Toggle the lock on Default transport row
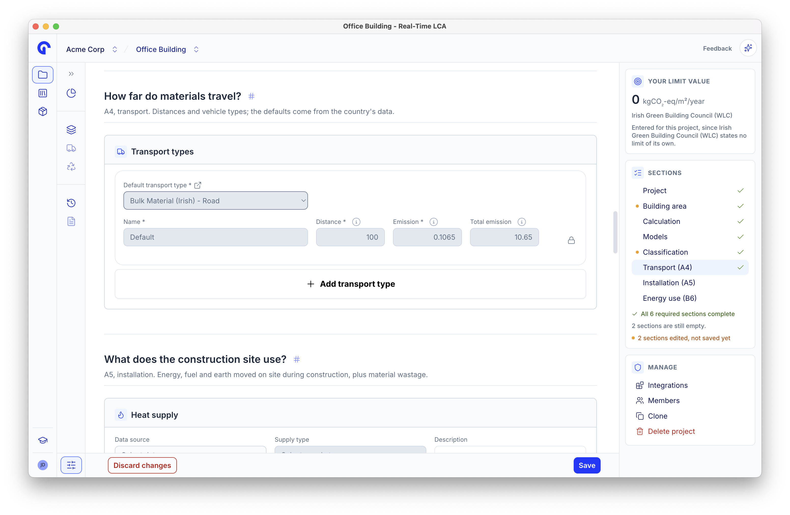Viewport: 790px width, 515px height. (571, 240)
